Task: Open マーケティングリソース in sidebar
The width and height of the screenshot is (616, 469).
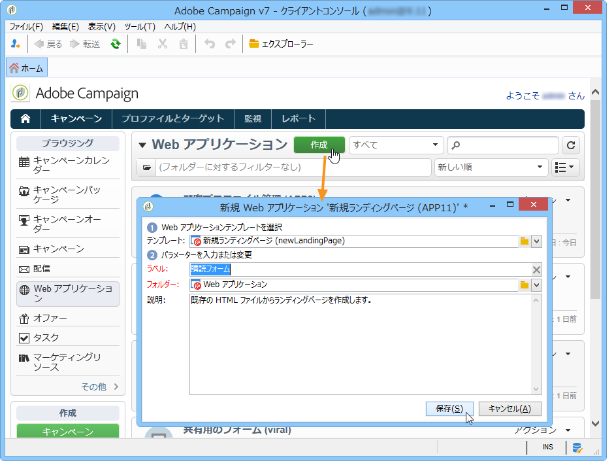Action: [68, 362]
